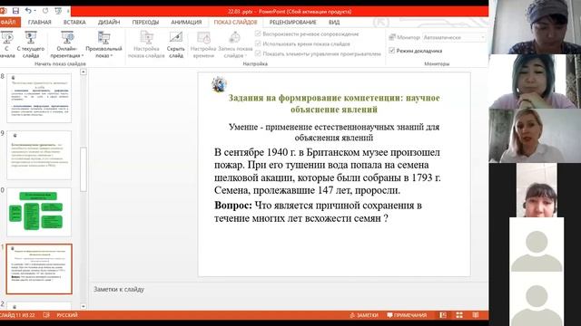Click video tile of participant wearing cap
581x326 pixels.
tap(535, 27)
